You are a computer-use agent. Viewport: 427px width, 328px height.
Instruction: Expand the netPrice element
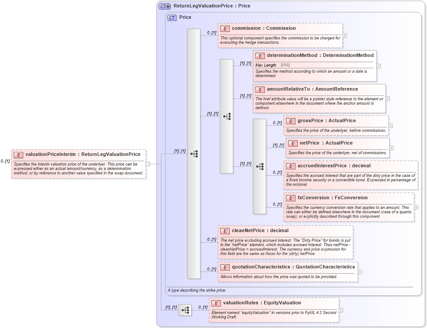(x=391, y=148)
